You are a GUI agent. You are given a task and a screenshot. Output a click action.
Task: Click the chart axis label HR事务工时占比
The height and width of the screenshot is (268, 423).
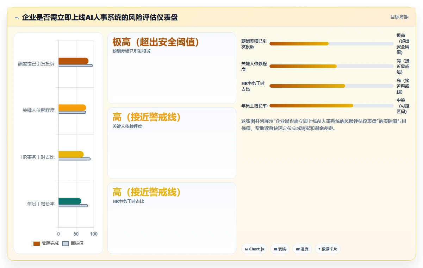pos(38,157)
